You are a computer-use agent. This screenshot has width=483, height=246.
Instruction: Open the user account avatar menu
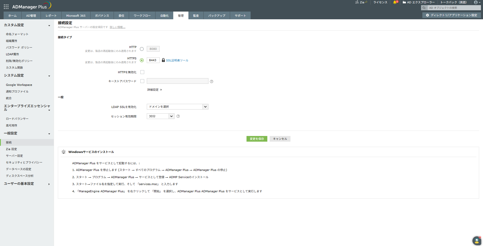[477, 2]
